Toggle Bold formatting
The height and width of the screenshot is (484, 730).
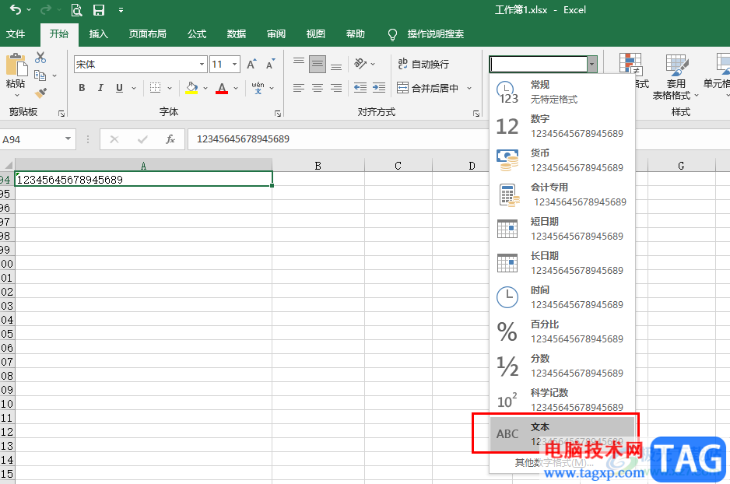pos(82,87)
